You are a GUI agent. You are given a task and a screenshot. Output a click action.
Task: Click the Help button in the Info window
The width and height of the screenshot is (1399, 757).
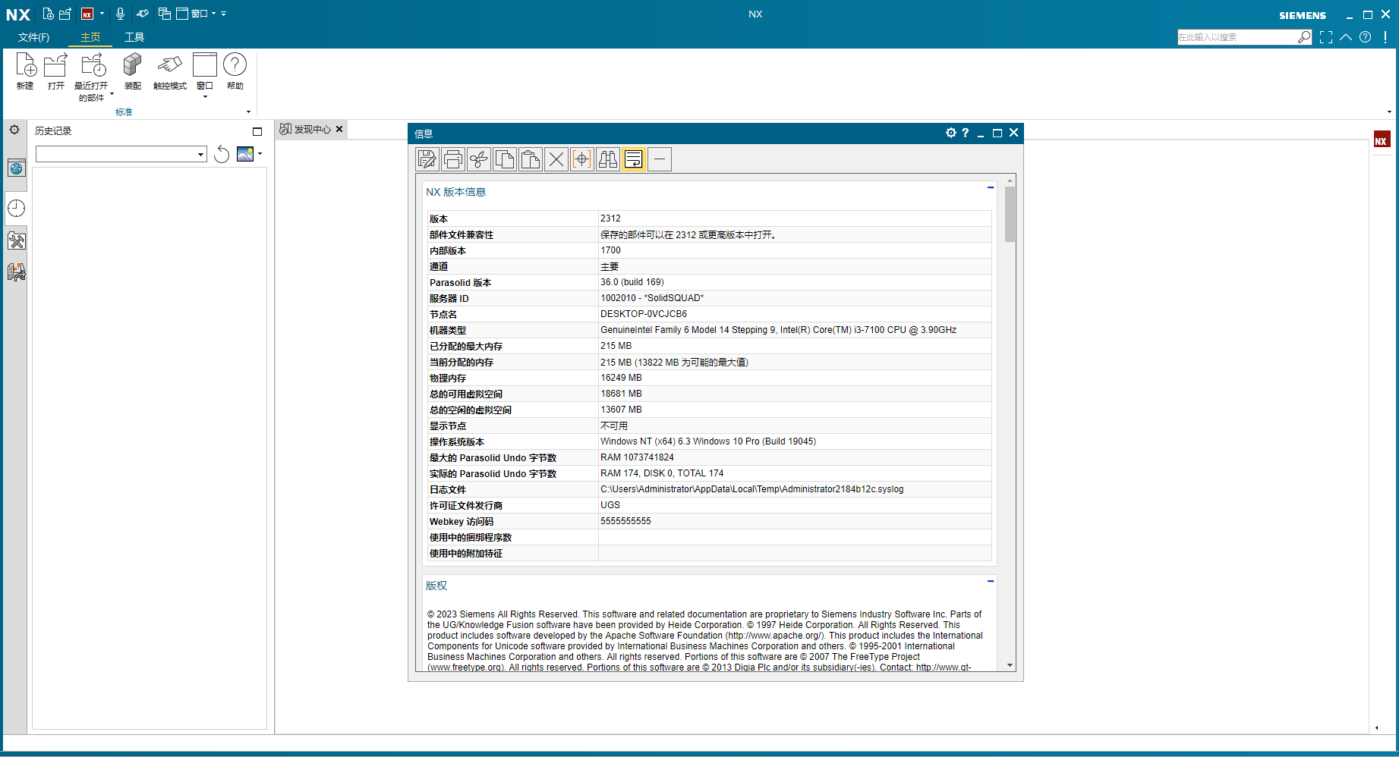pyautogui.click(x=965, y=133)
